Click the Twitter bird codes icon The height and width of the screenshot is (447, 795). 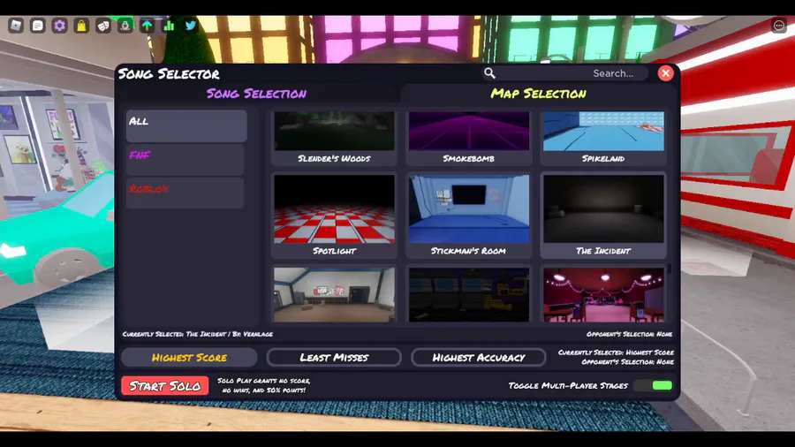[x=191, y=26]
